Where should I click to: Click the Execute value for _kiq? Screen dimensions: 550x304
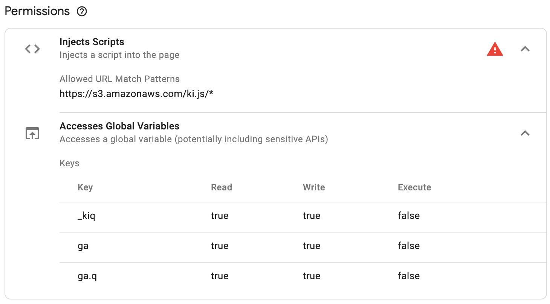pyautogui.click(x=409, y=216)
